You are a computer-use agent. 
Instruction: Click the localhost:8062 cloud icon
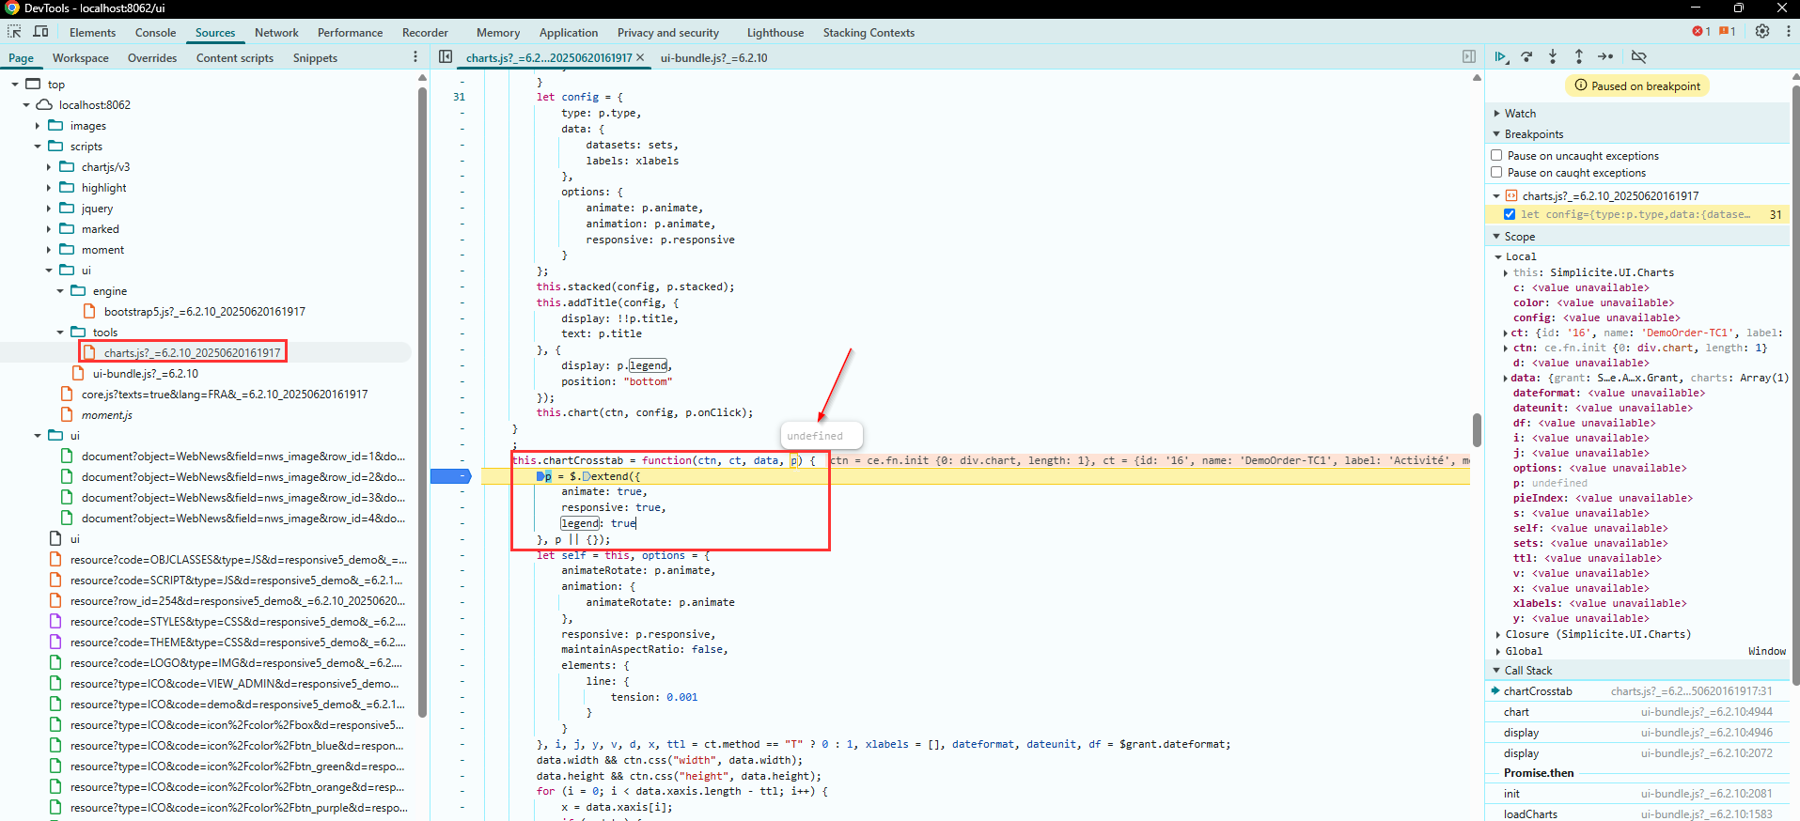pos(44,104)
